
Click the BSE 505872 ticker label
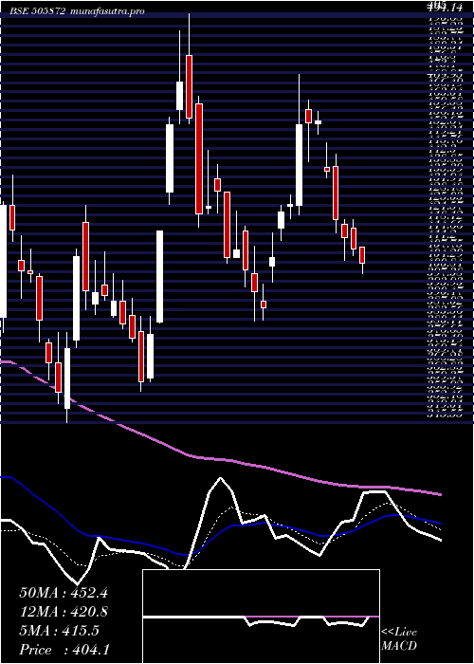click(x=38, y=11)
